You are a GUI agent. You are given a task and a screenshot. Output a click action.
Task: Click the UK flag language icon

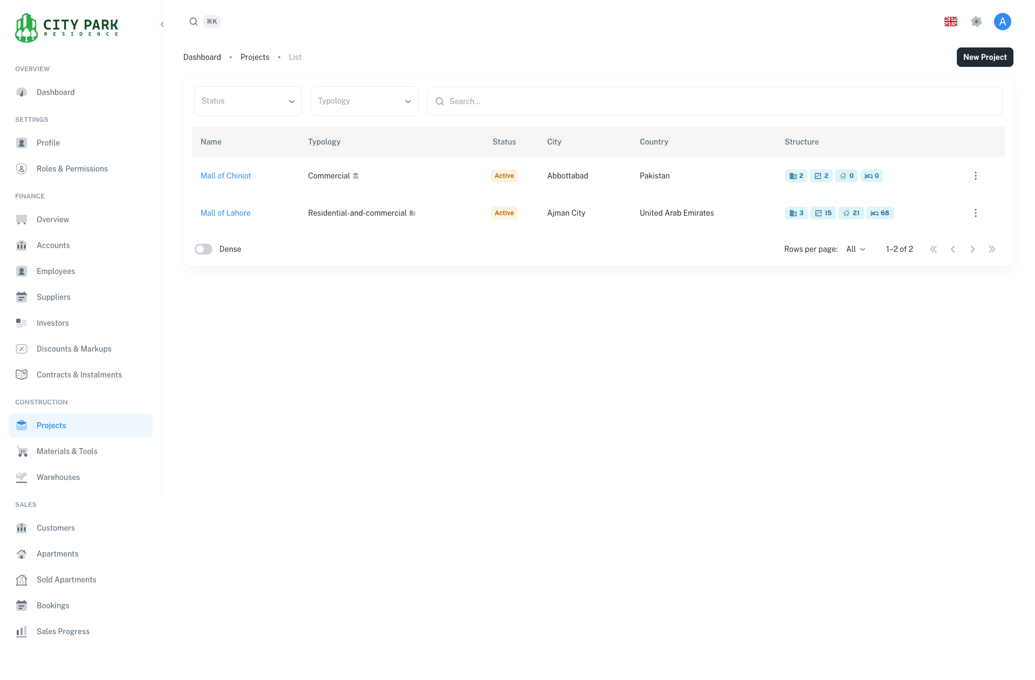pos(950,22)
